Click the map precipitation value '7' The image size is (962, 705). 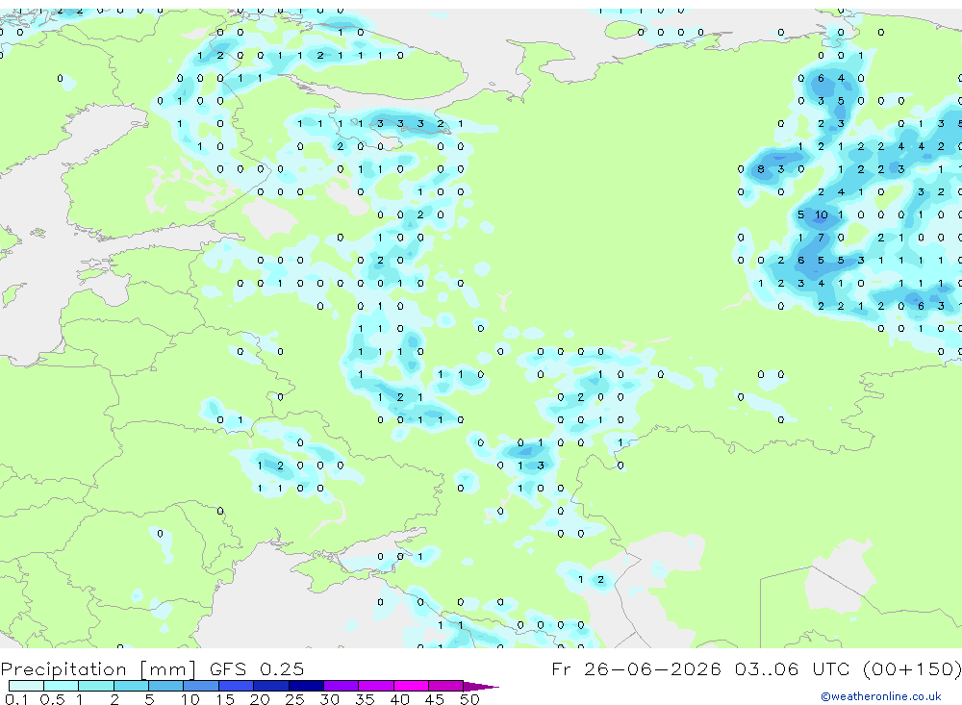point(821,238)
